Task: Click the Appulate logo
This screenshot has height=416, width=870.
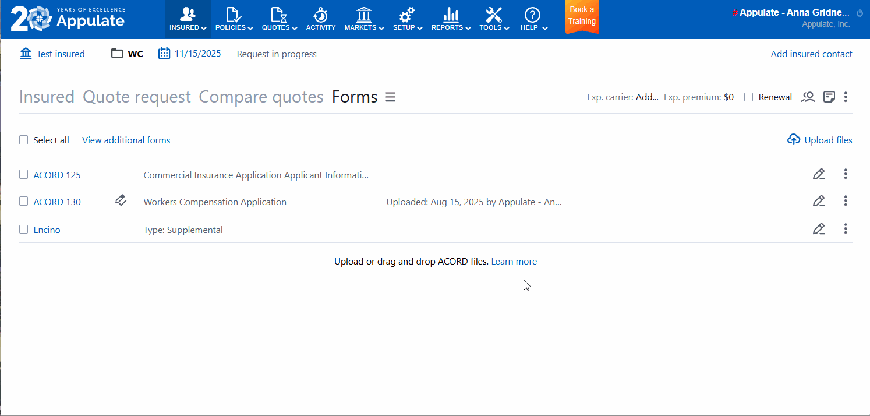Action: pos(68,18)
